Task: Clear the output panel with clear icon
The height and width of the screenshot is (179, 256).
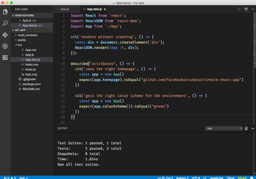Action: [247, 128]
